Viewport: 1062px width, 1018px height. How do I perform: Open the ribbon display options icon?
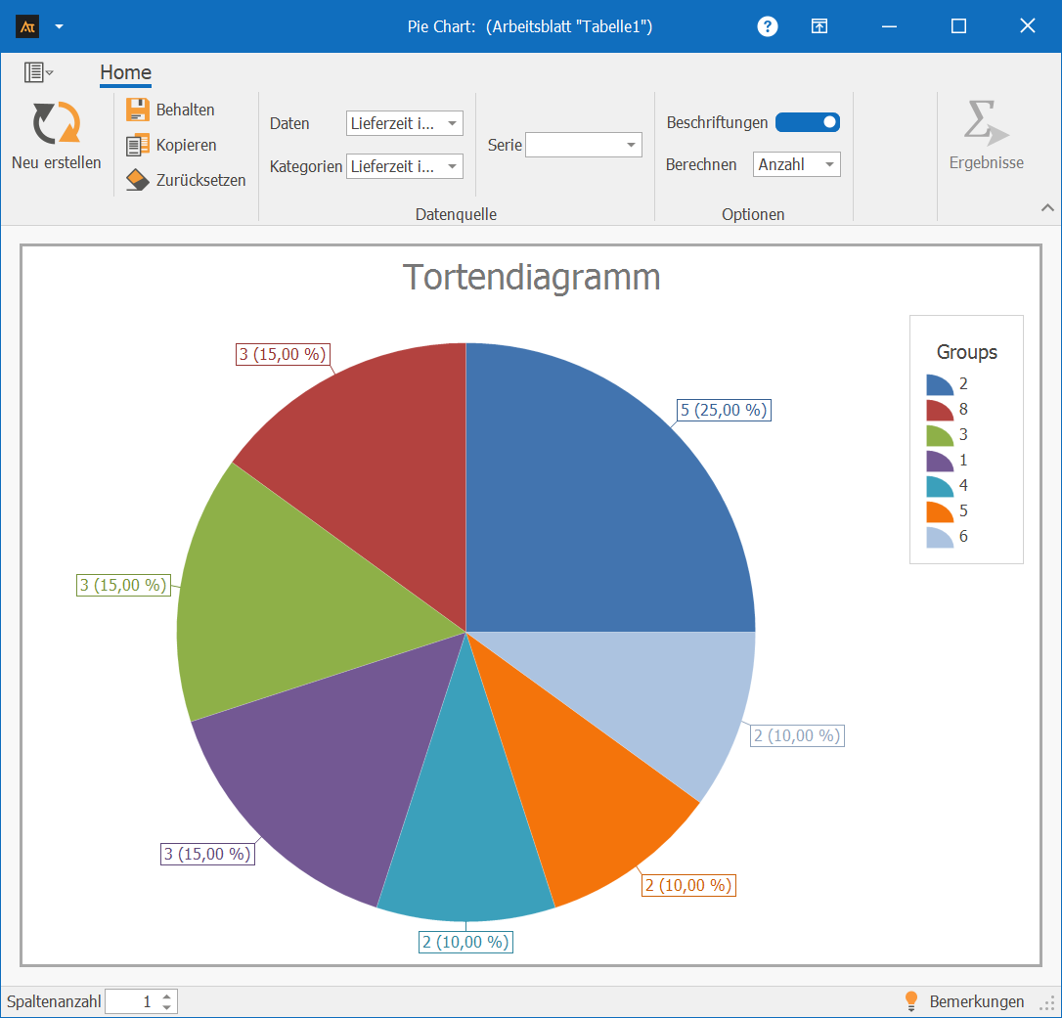(x=819, y=26)
